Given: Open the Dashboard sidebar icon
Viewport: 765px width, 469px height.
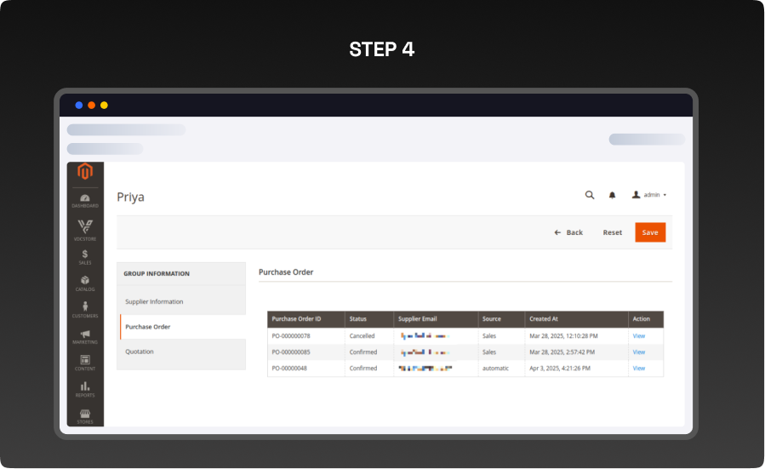Looking at the screenshot, I should 85,201.
